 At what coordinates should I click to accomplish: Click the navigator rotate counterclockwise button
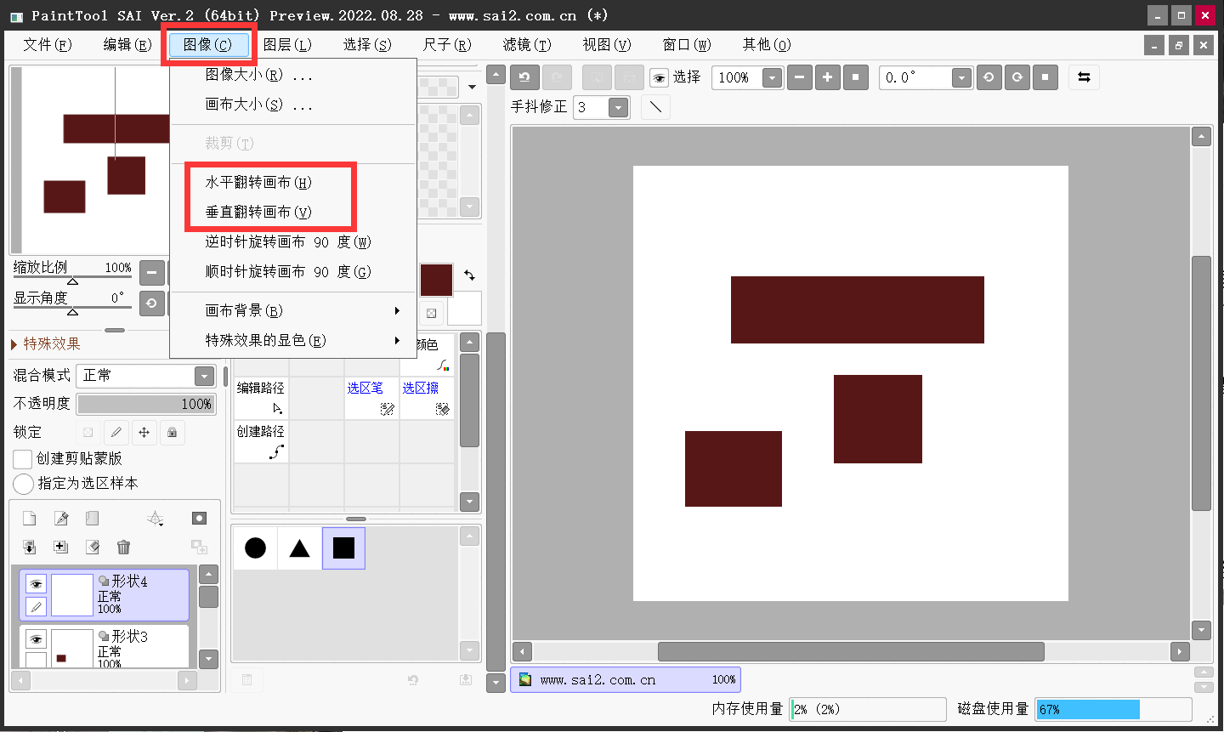point(151,303)
